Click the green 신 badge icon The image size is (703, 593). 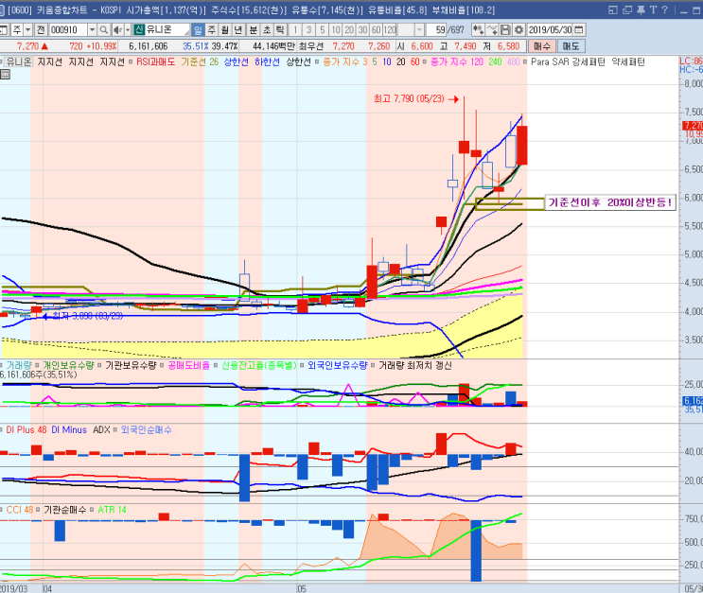point(139,30)
